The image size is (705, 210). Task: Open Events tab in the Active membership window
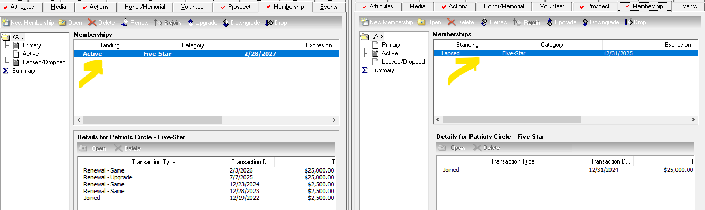(328, 7)
